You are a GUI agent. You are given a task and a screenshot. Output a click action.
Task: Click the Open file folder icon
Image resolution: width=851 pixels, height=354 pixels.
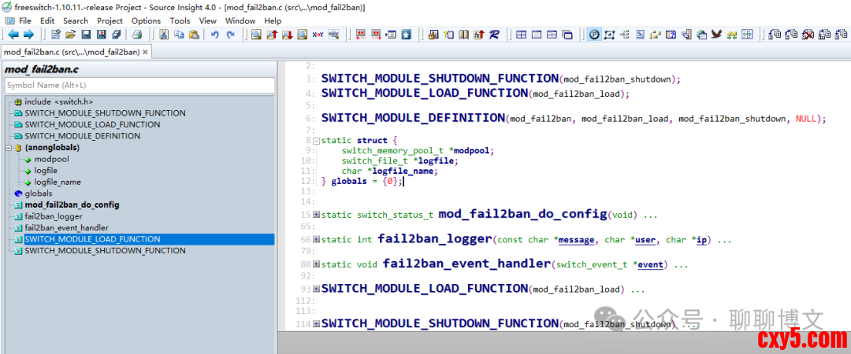pos(70,35)
